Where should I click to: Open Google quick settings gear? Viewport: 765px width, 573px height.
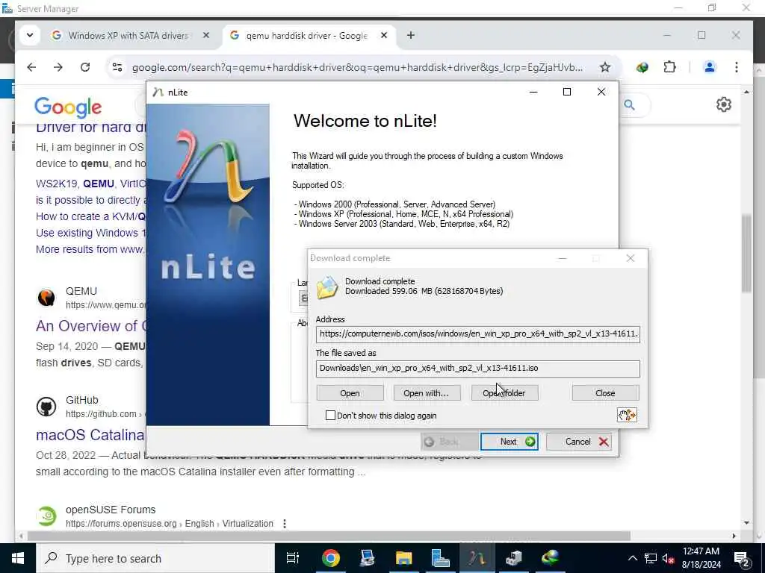point(723,104)
